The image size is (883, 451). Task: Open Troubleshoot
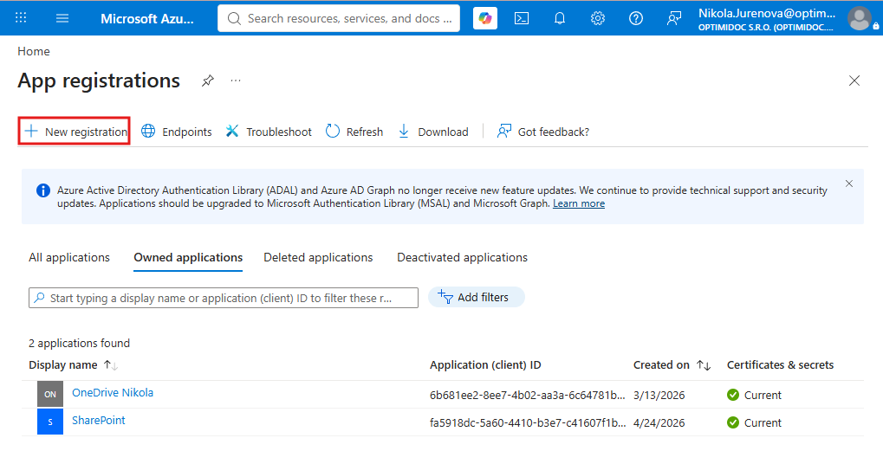(x=269, y=132)
